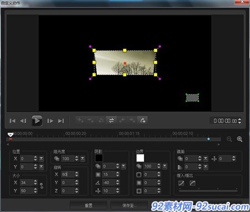Screen dimensions: 250x212
Task: Jump to the end of the clip
Action: [x=61, y=121]
